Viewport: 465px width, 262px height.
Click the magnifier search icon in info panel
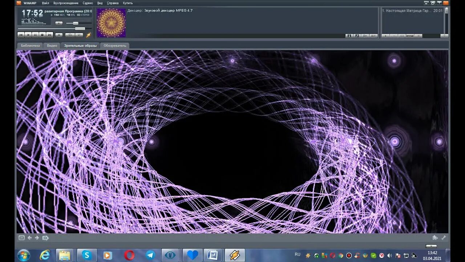coord(357,36)
